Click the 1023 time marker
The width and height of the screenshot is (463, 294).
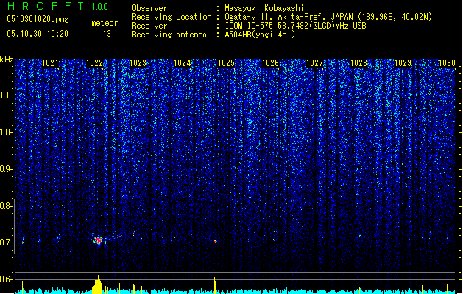[x=138, y=63]
